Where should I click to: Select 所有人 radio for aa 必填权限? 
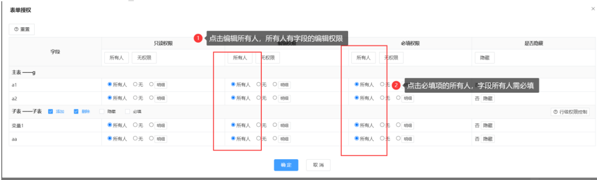click(x=357, y=139)
